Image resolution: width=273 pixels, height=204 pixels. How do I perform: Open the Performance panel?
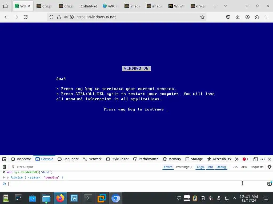pyautogui.click(x=146, y=159)
